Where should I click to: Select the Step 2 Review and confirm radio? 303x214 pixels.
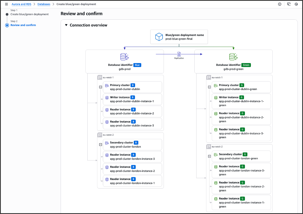click(7, 25)
